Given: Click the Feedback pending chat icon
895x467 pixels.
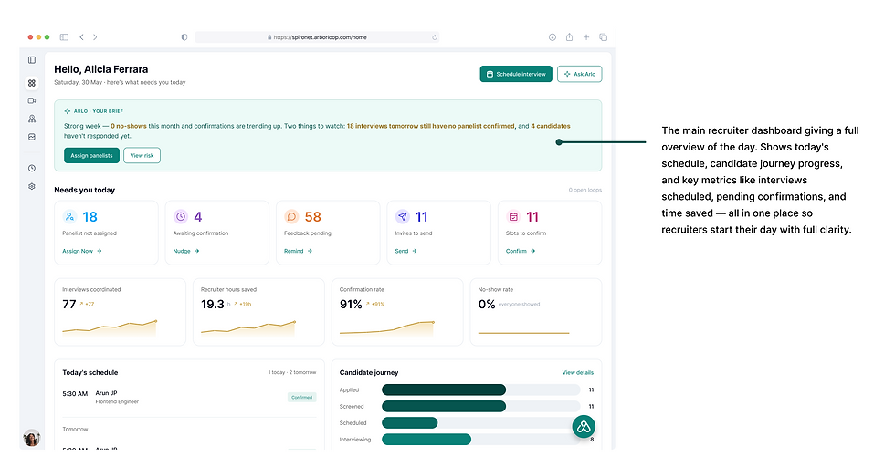Looking at the screenshot, I should point(291,217).
